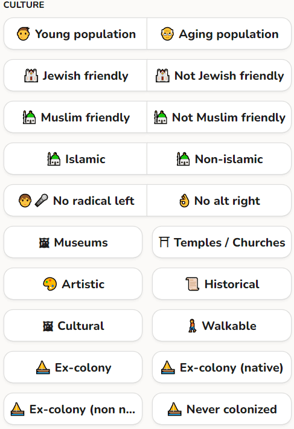
Task: Select the No radical left filter
Action: click(75, 201)
